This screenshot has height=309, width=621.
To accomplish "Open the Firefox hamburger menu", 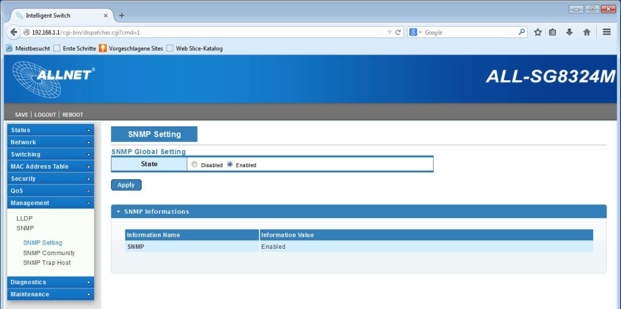I will [606, 32].
